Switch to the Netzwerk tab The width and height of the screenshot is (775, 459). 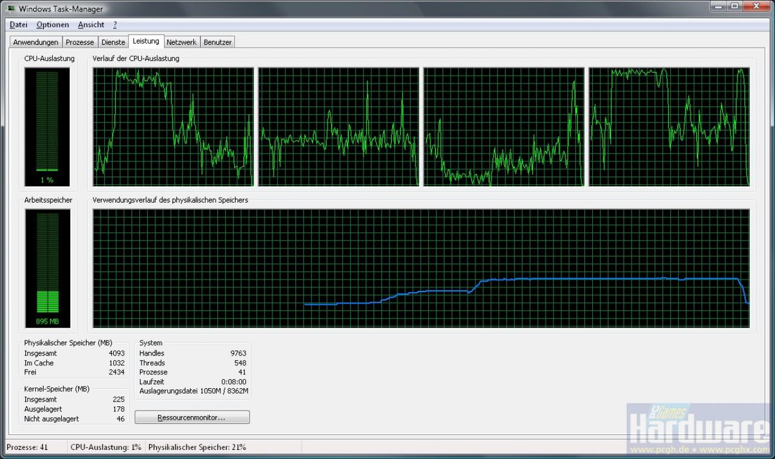coord(182,42)
